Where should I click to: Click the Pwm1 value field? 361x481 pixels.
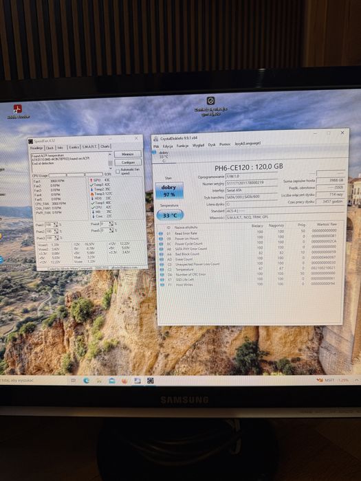pyautogui.click(x=50, y=225)
